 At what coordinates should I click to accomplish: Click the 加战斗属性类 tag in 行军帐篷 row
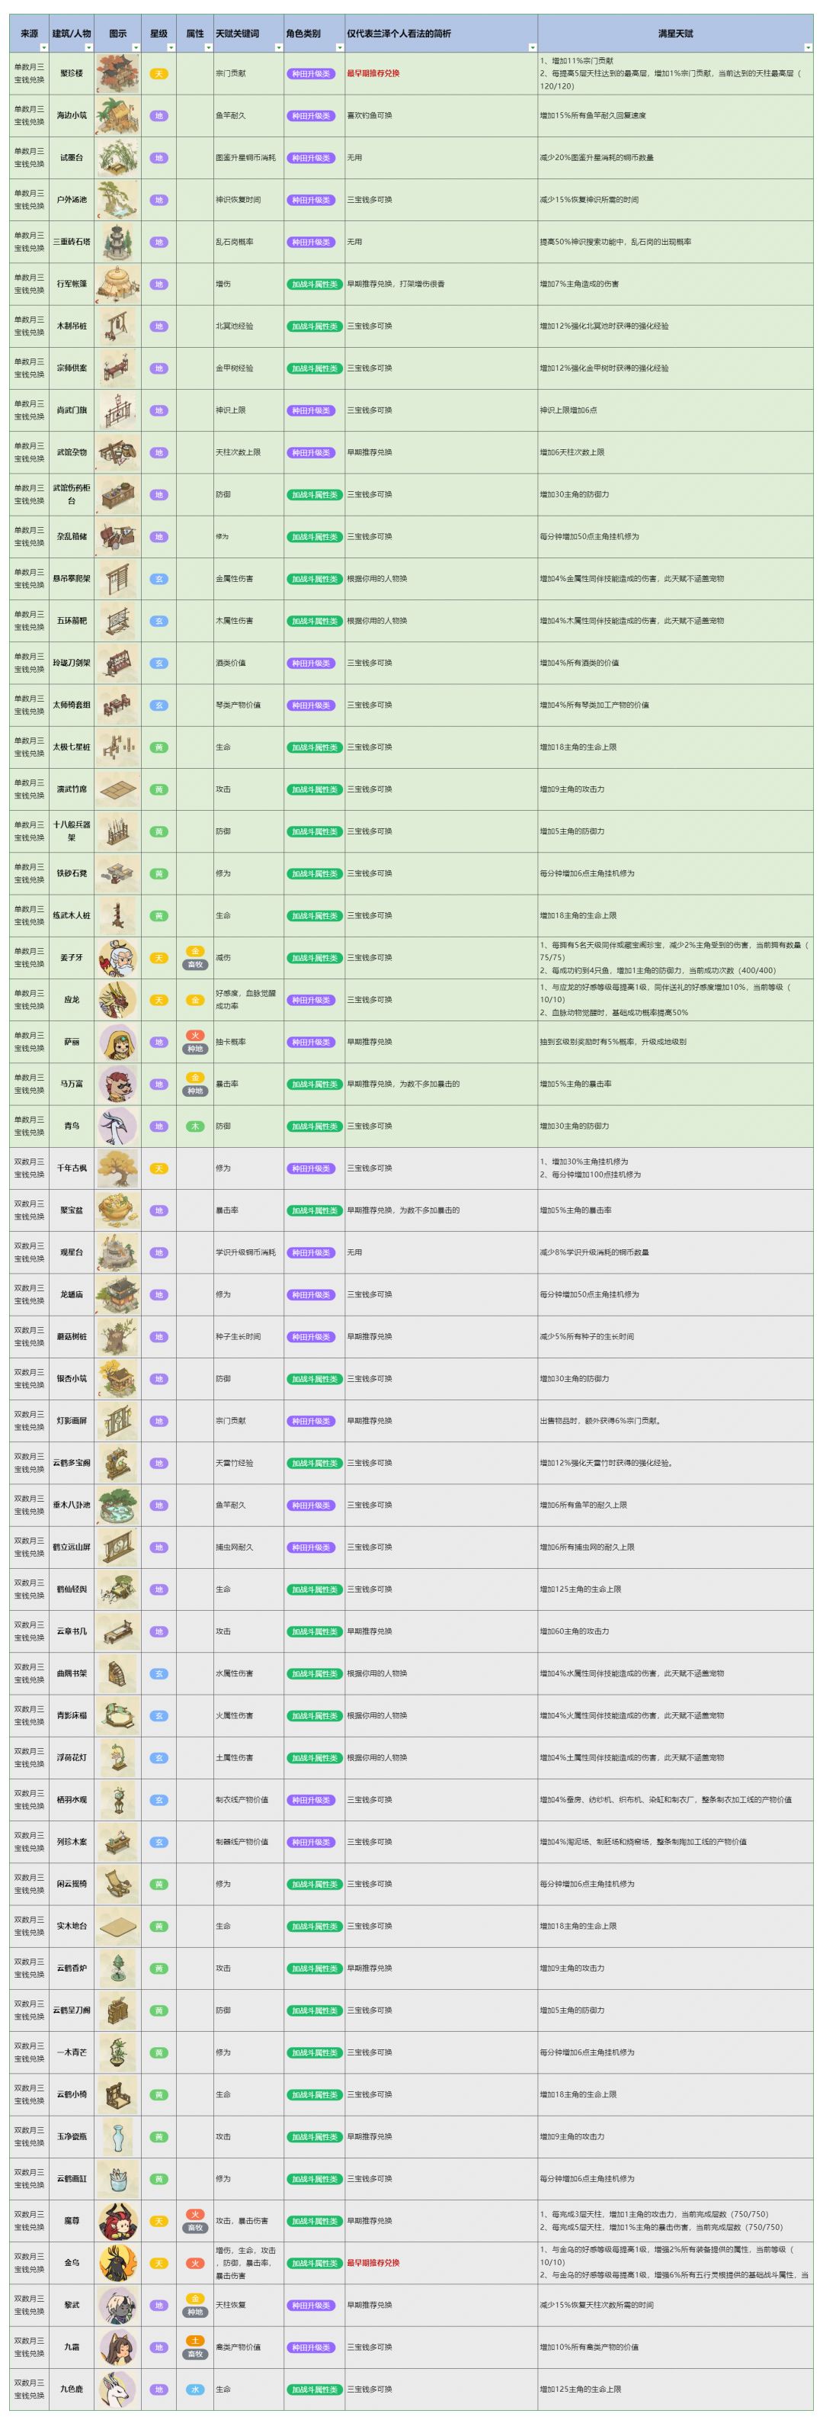(315, 284)
